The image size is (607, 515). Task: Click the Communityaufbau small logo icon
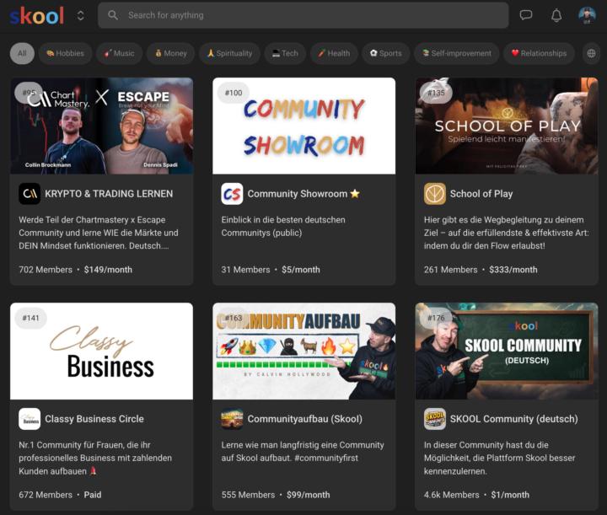coord(232,419)
